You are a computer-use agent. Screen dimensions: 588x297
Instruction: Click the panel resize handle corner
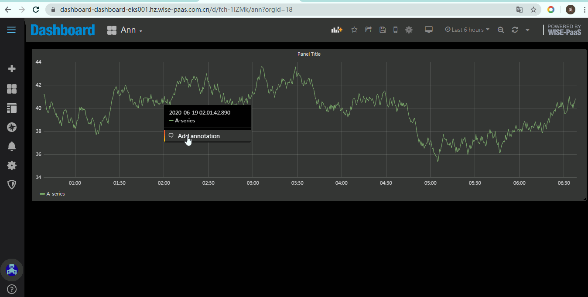click(585, 199)
